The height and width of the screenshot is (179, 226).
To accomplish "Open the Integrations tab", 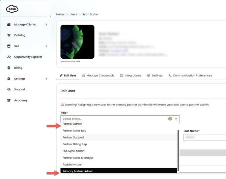I will pyautogui.click(x=131, y=76).
